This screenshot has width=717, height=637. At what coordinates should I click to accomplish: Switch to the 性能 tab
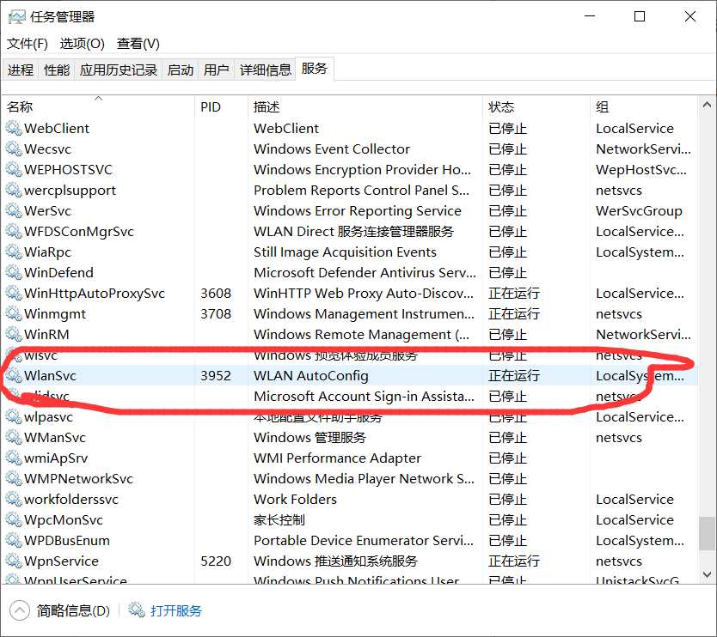pyautogui.click(x=56, y=70)
